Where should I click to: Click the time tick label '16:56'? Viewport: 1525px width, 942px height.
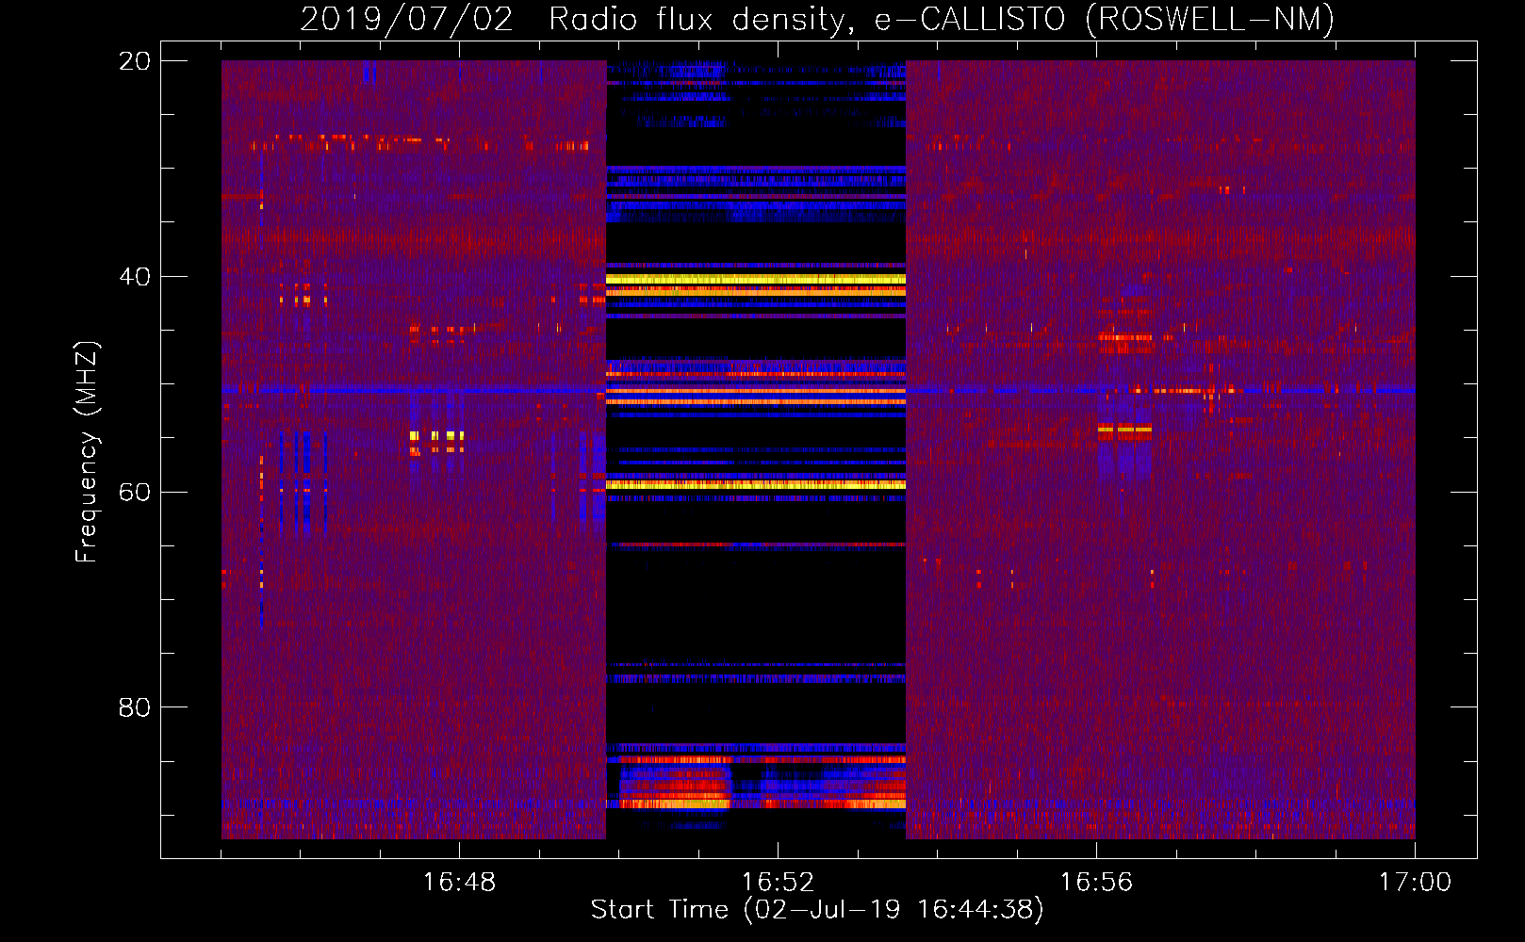tap(1096, 883)
